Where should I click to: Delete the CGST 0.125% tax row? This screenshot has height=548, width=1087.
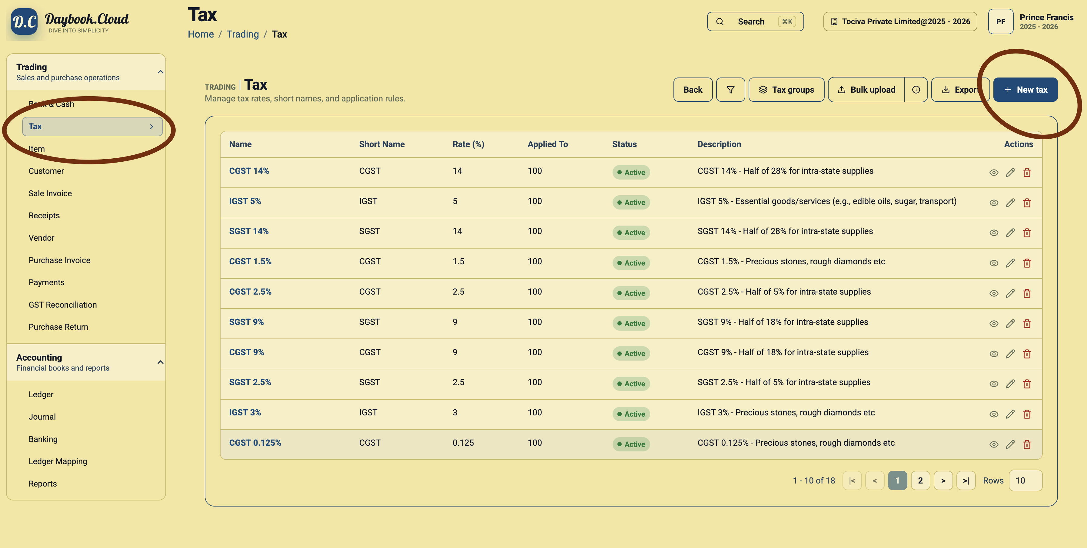pyautogui.click(x=1027, y=444)
